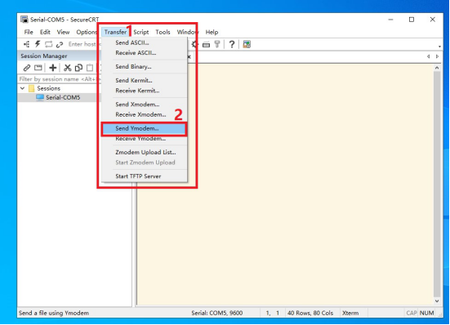The width and height of the screenshot is (450, 325).
Task: Click the Cut scissors icon in Session Manager
Action: [68, 68]
